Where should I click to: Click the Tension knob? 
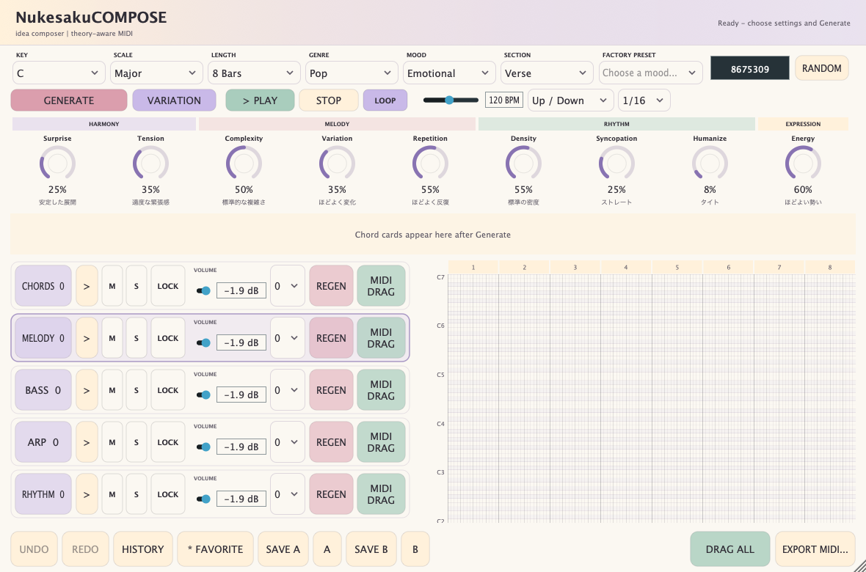pos(150,164)
